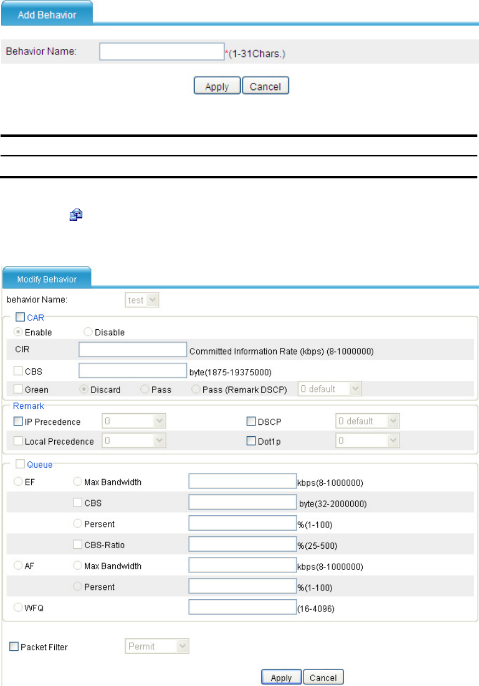479x686 pixels.
Task: Tick the CBS checkbox under CAR
Action: (x=18, y=371)
